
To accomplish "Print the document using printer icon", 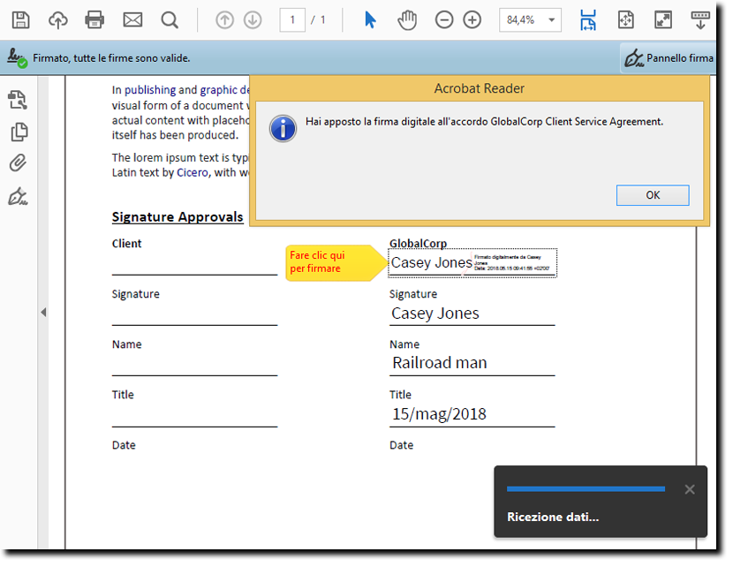I will pos(94,20).
